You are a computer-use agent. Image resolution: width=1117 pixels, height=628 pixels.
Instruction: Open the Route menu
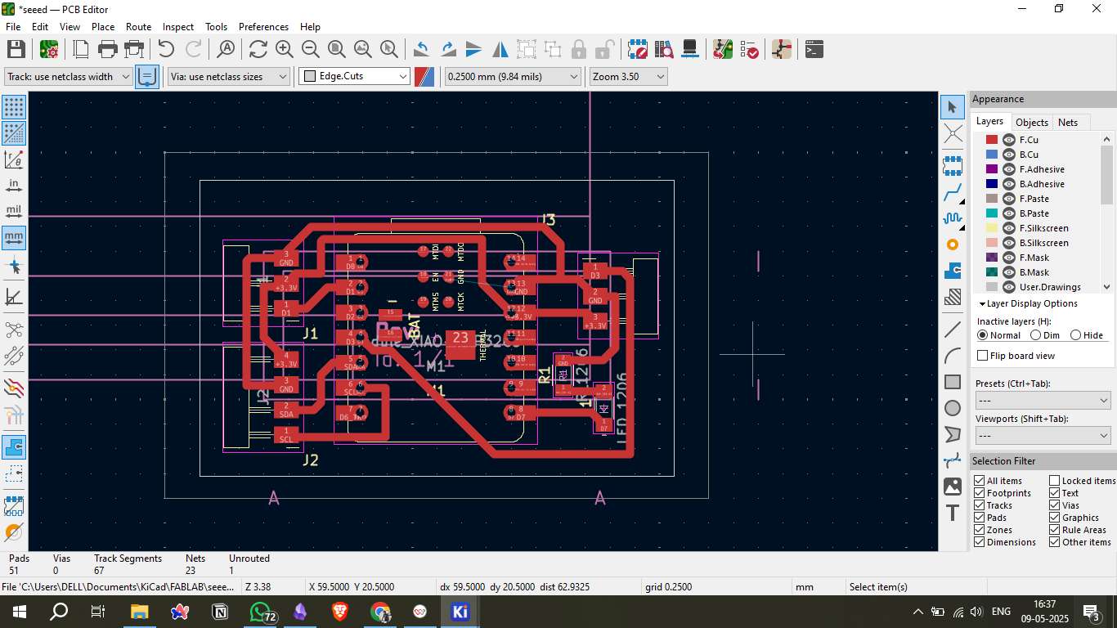coord(138,26)
